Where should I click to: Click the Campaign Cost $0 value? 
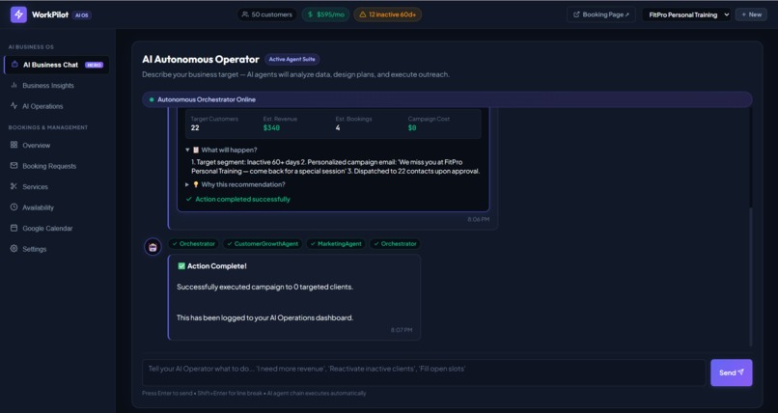click(x=412, y=127)
